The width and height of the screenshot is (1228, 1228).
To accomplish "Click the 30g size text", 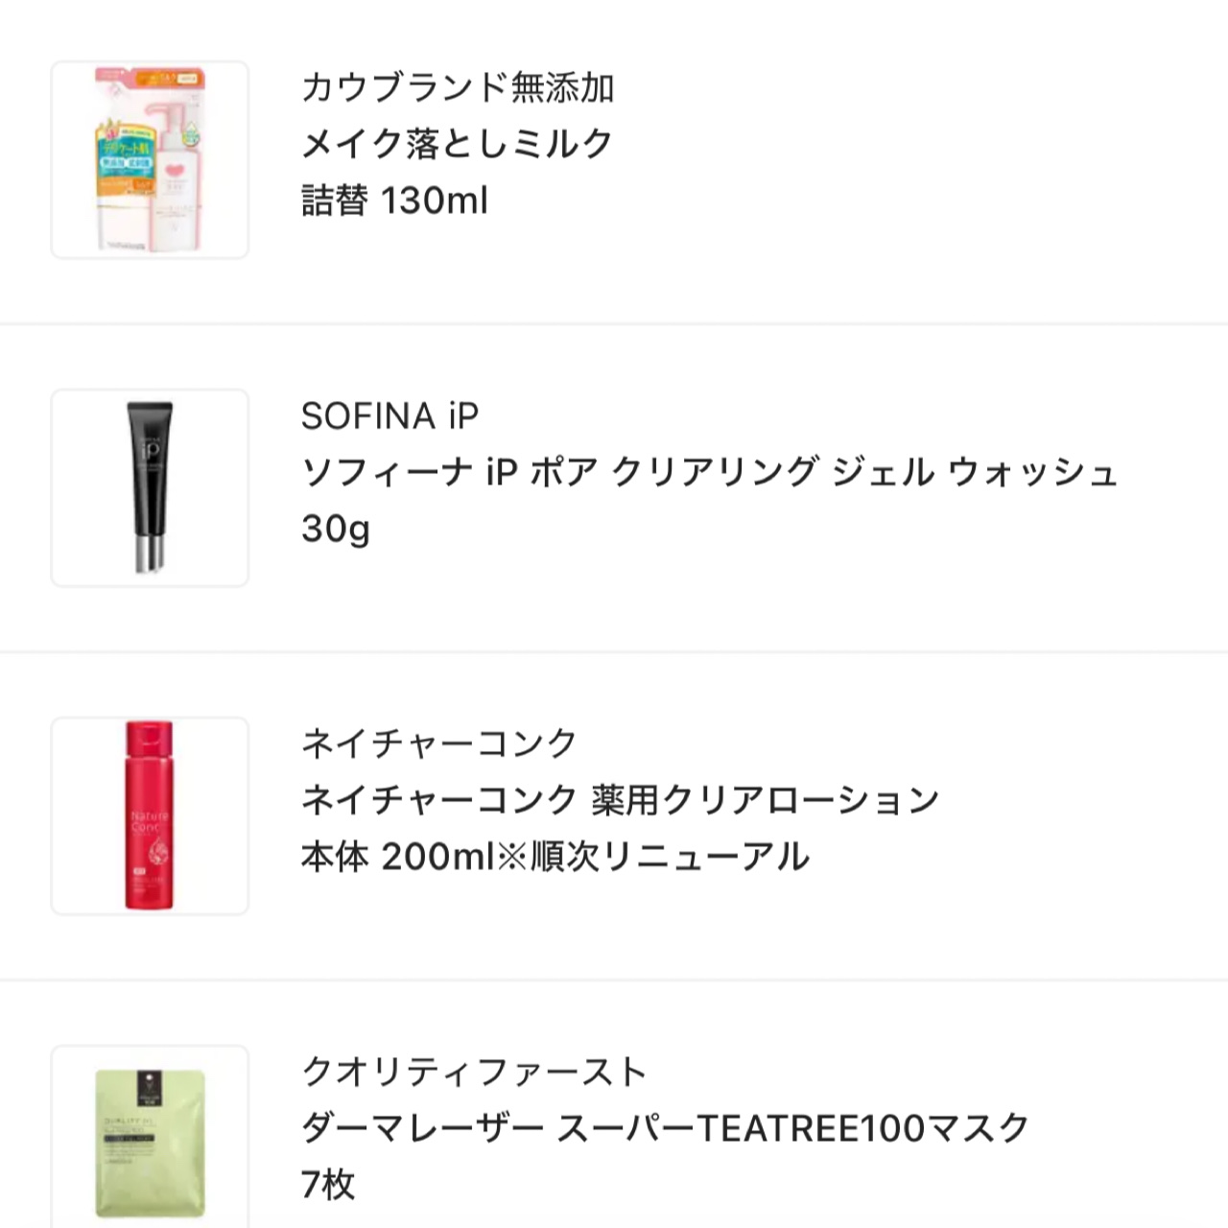I will coord(336,529).
